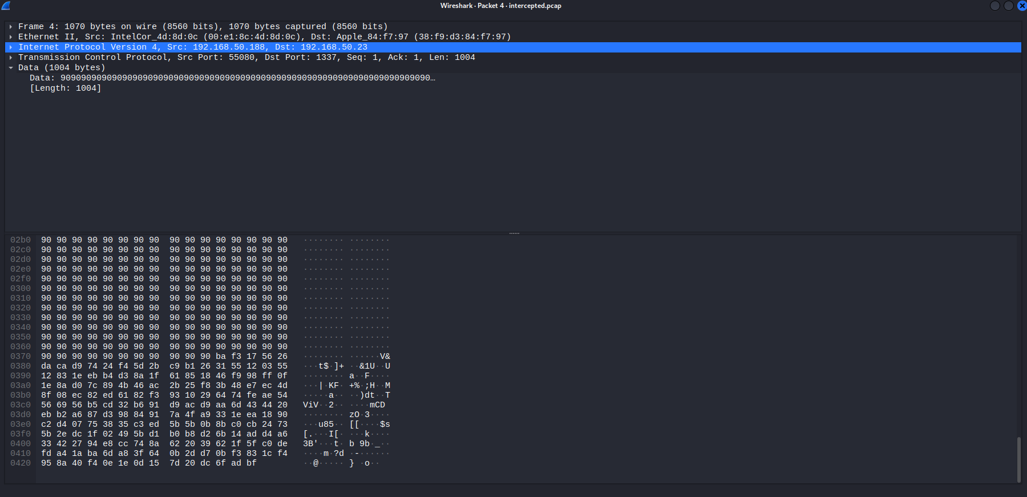Expand the Frame 4 tree row
Image resolution: width=1027 pixels, height=497 pixels.
(x=11, y=27)
